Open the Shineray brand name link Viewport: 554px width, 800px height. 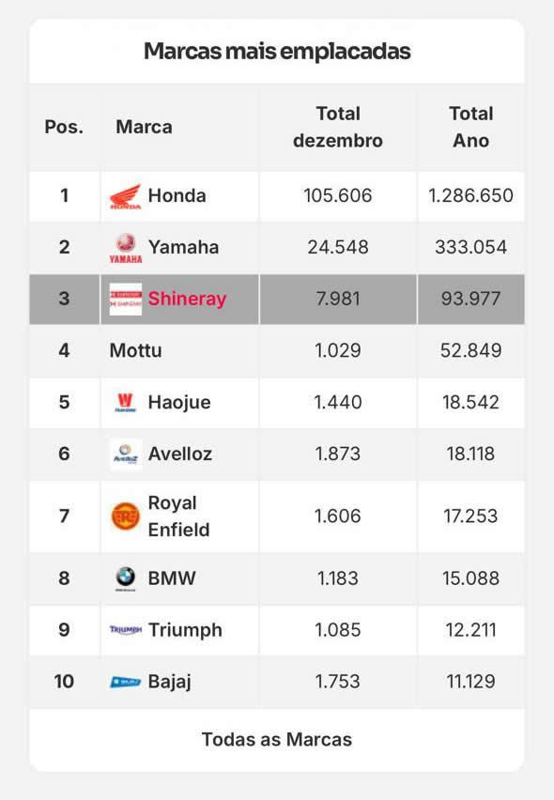point(187,299)
